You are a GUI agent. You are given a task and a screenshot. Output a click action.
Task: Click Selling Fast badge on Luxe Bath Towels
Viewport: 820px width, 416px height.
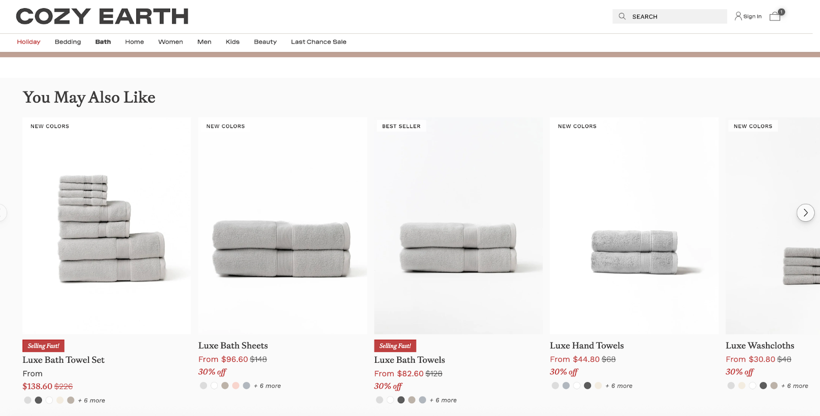pyautogui.click(x=395, y=346)
